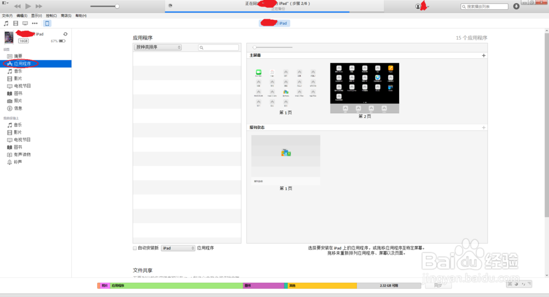The image size is (549, 297).
Task: Open the 商店(S) menu
Action: click(x=66, y=16)
